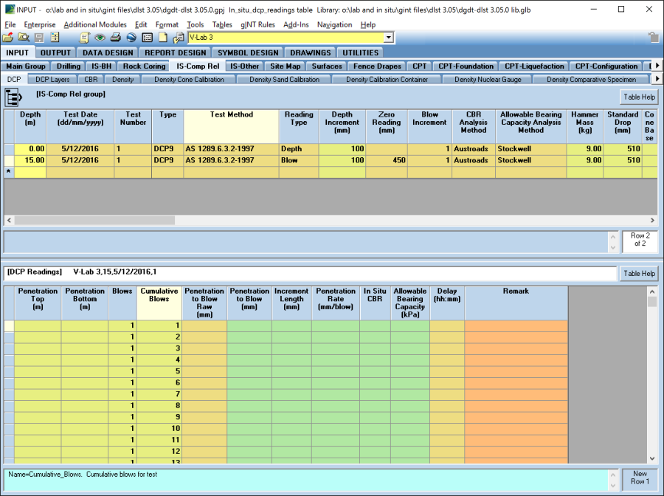Click the eye preview icon in toolbar

coord(100,38)
